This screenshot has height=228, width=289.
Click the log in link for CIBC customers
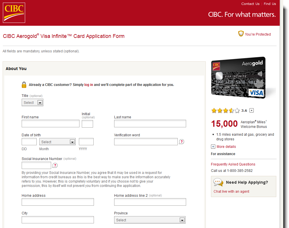(88, 84)
